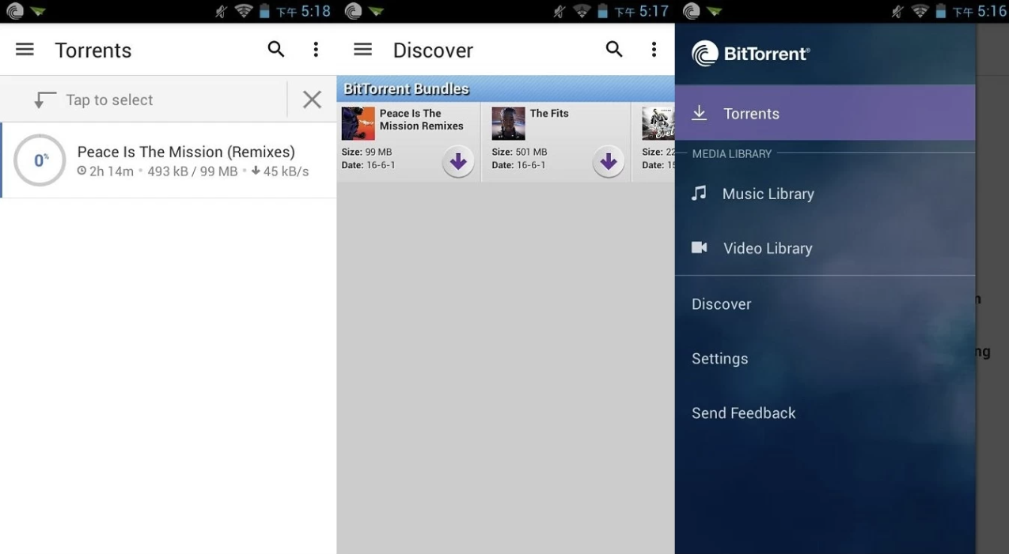Tap the 'Torrents' screen title

[x=93, y=50]
